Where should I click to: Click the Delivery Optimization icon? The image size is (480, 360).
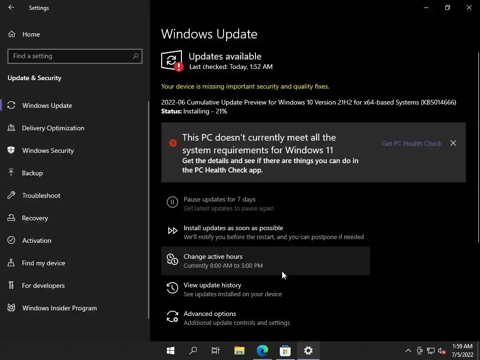pos(11,127)
